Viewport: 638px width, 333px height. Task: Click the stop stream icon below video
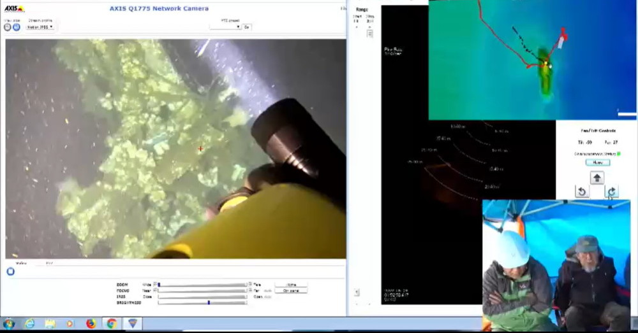10,271
